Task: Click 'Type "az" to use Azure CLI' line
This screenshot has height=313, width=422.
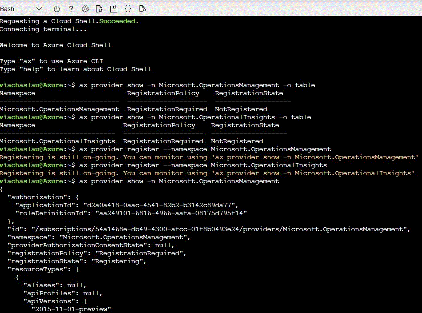Action: point(52,61)
